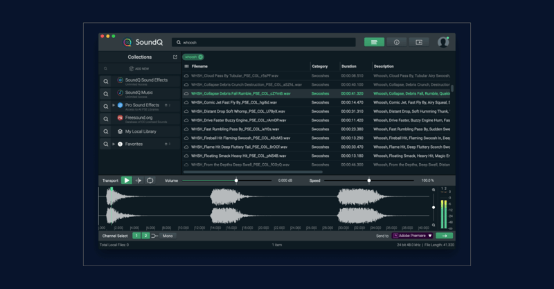
Task: Open the info panel button
Action: [396, 42]
